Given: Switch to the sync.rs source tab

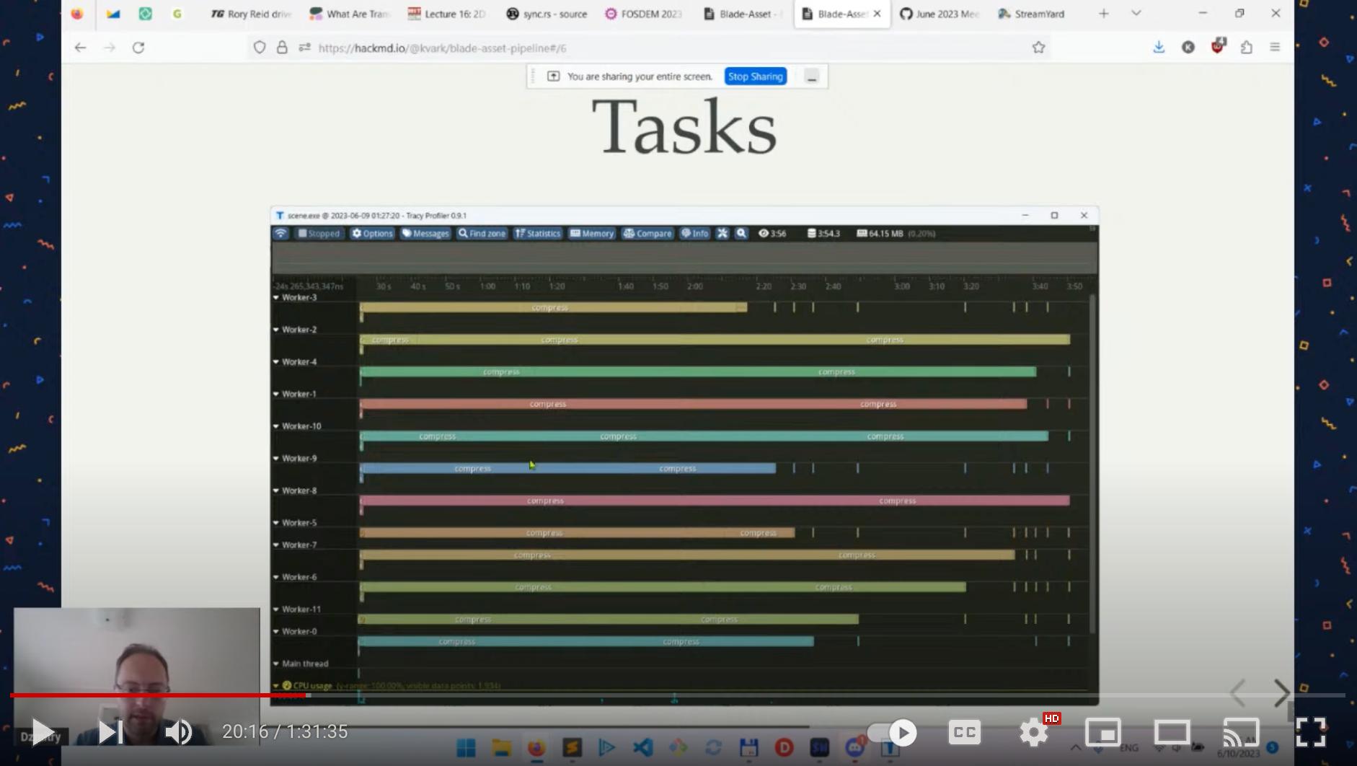Looking at the screenshot, I should click(x=547, y=14).
